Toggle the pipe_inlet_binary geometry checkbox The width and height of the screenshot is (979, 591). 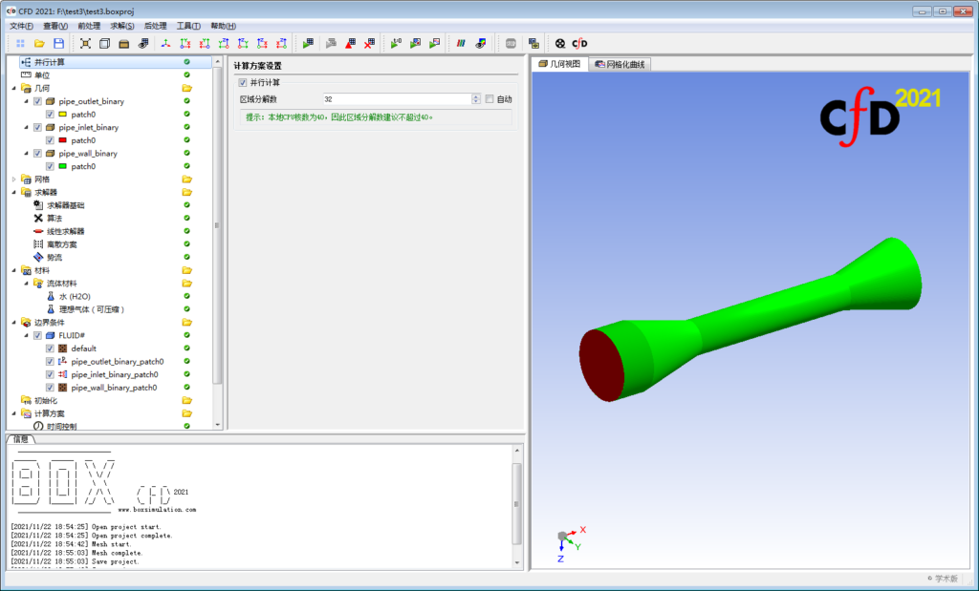(37, 127)
